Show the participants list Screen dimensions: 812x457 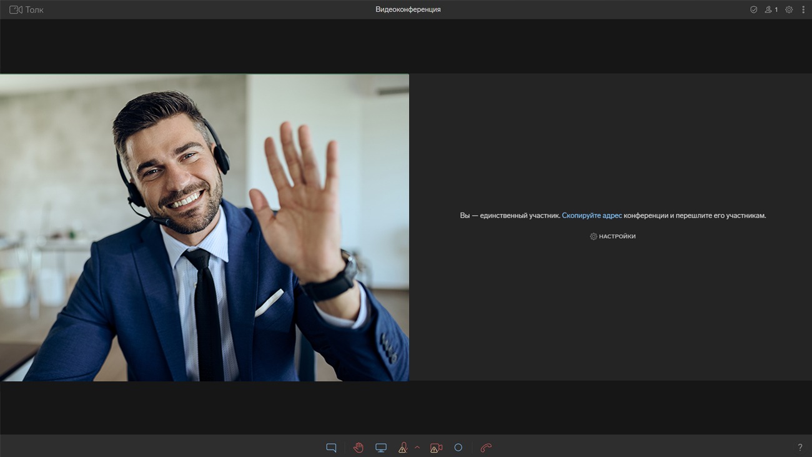pos(768,10)
